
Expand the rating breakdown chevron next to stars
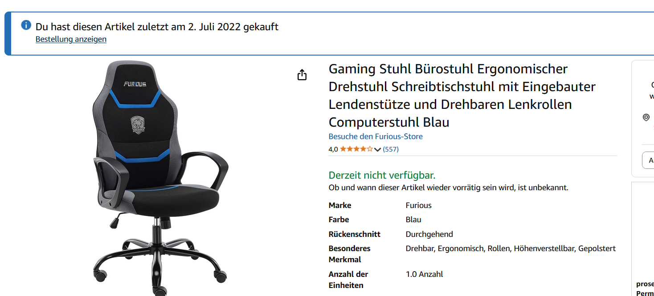(x=378, y=150)
